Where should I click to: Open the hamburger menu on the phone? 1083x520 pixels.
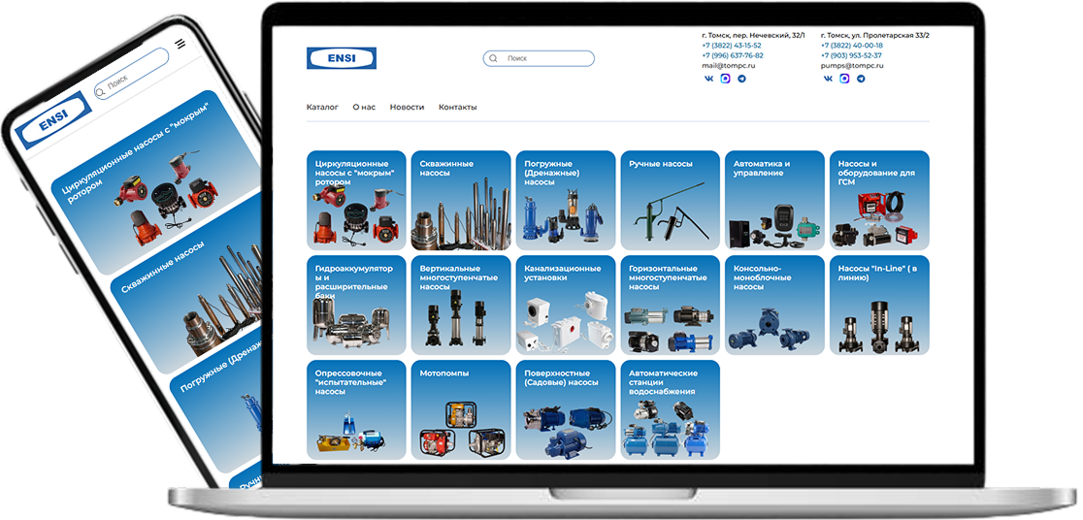coord(180,44)
